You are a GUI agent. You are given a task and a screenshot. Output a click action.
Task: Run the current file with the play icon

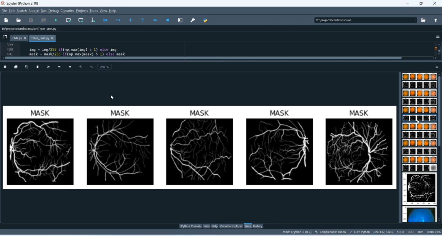click(56, 20)
